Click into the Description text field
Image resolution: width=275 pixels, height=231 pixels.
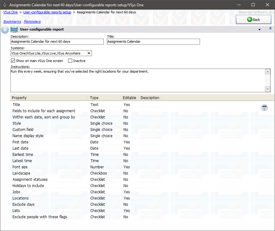[57, 42]
